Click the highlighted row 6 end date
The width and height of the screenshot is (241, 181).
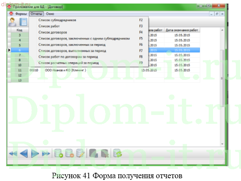coord(182,50)
